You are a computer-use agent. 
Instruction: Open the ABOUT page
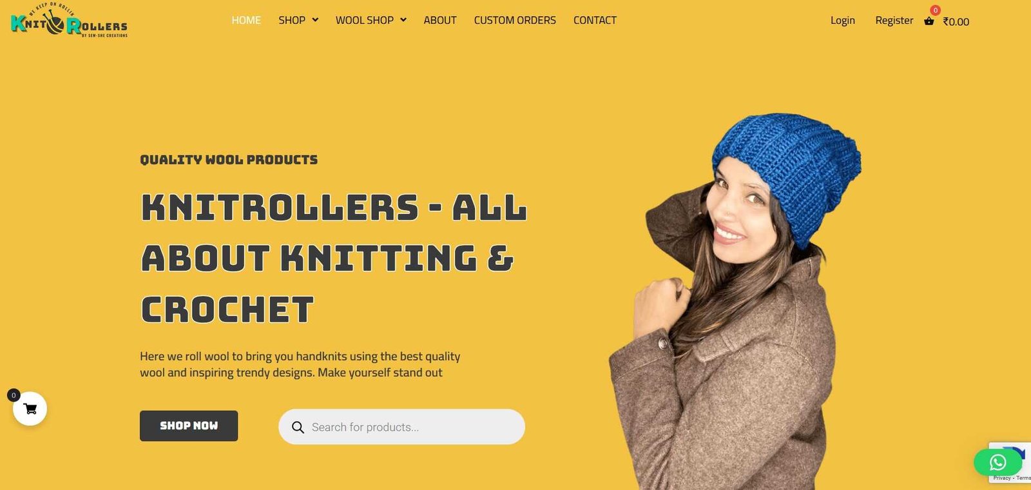440,20
